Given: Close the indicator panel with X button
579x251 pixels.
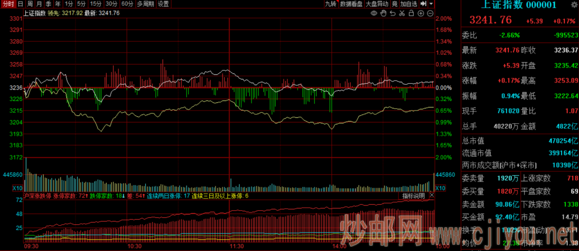Looking at the screenshot, I should coord(432,196).
